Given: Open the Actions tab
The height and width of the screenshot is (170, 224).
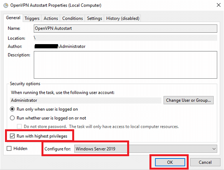Looking at the screenshot, I should point(51,18).
